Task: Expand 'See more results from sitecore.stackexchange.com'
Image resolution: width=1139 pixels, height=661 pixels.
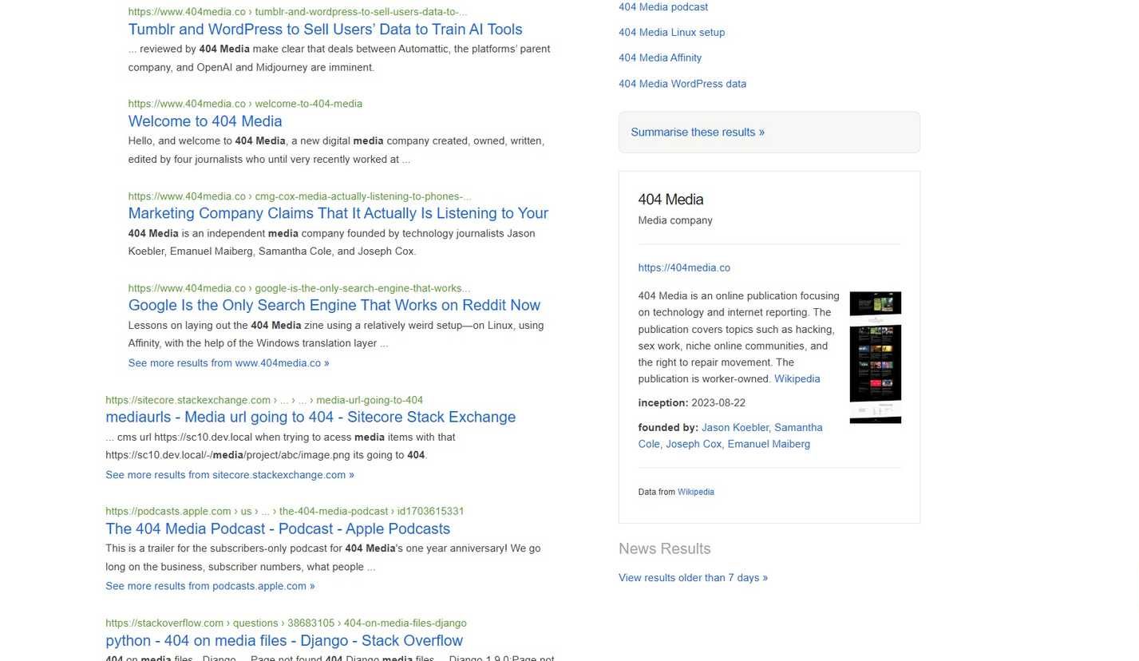Action: (x=229, y=475)
